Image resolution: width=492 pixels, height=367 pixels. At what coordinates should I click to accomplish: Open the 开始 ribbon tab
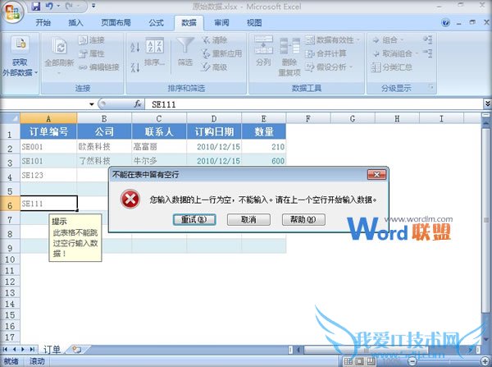43,23
